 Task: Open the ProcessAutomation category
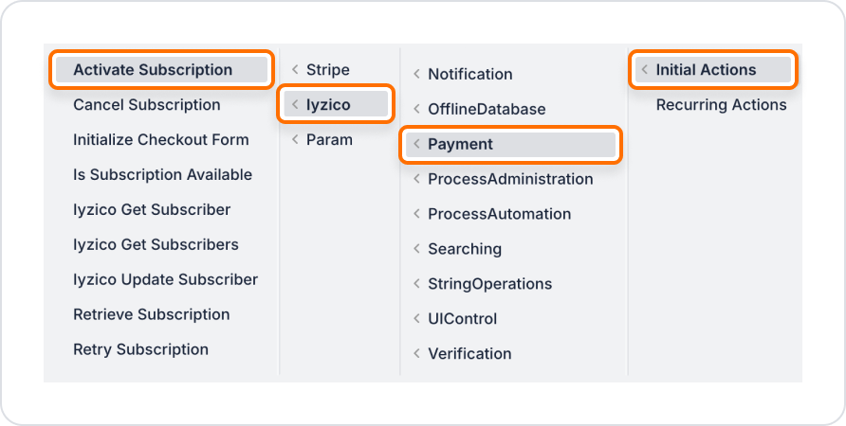coord(499,214)
